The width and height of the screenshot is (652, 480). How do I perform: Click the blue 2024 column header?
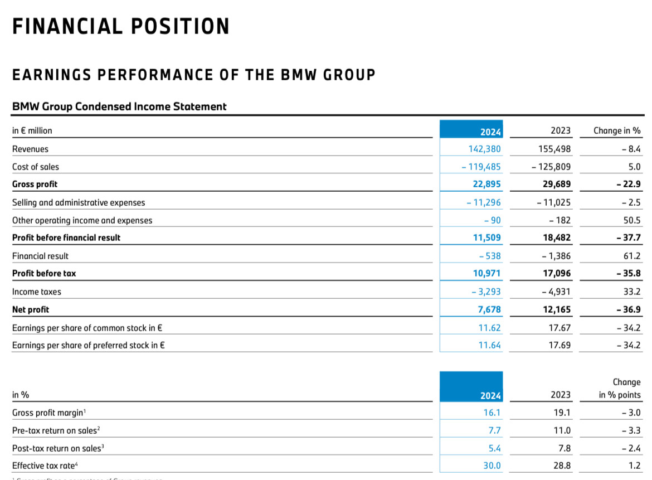tap(471, 129)
